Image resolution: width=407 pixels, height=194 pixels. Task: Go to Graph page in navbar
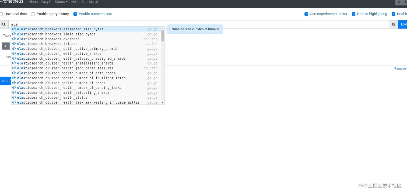click(x=46, y=2)
